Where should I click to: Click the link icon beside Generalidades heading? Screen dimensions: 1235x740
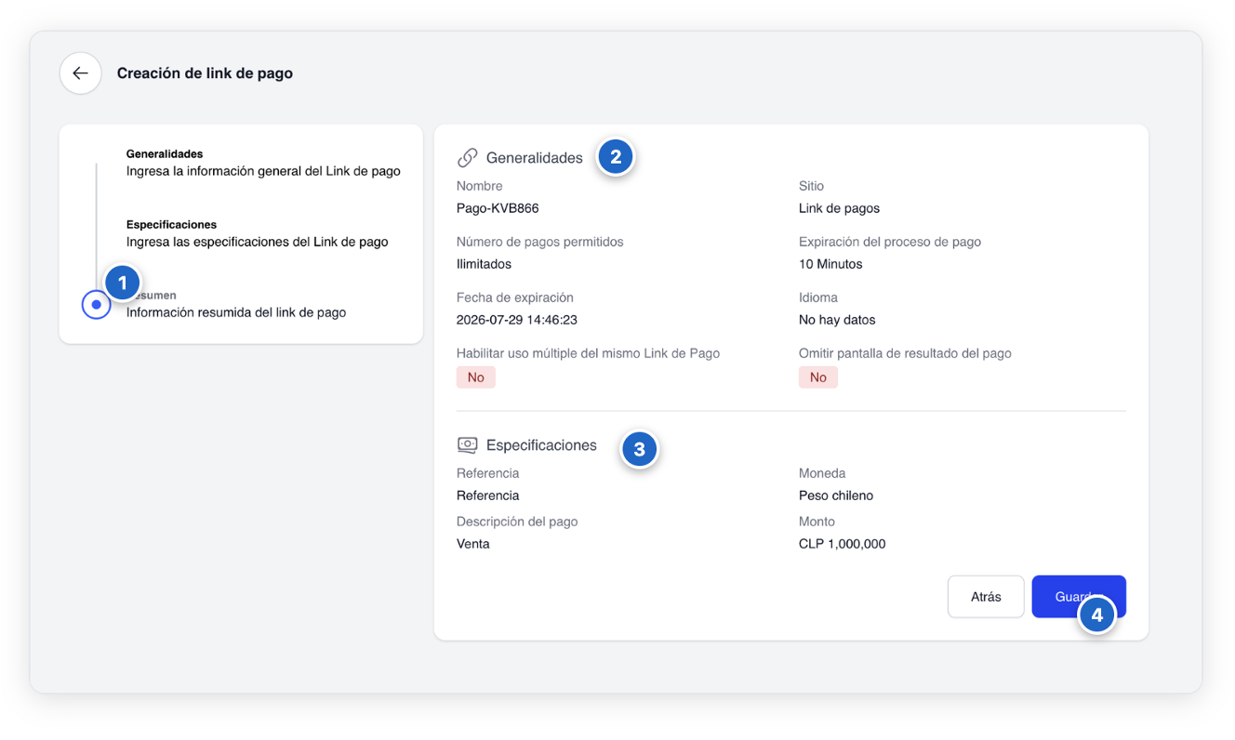pos(467,158)
